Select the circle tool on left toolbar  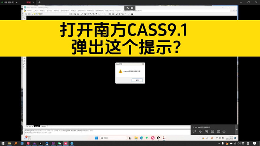25,61
